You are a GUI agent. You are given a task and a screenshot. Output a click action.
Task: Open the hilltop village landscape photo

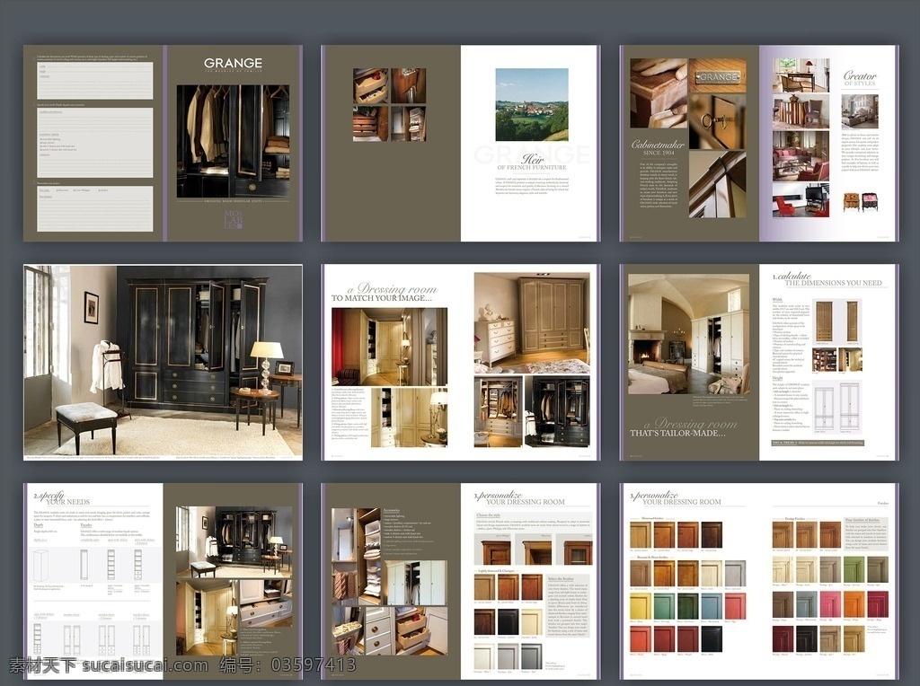point(532,104)
